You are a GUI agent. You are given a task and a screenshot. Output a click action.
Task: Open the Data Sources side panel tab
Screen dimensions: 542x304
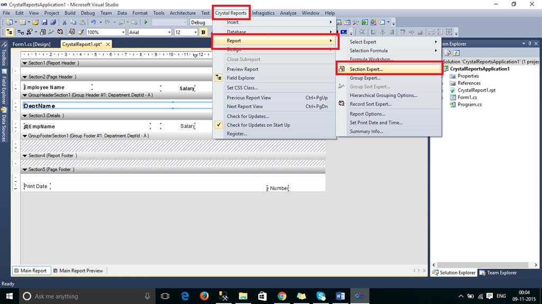[4, 125]
